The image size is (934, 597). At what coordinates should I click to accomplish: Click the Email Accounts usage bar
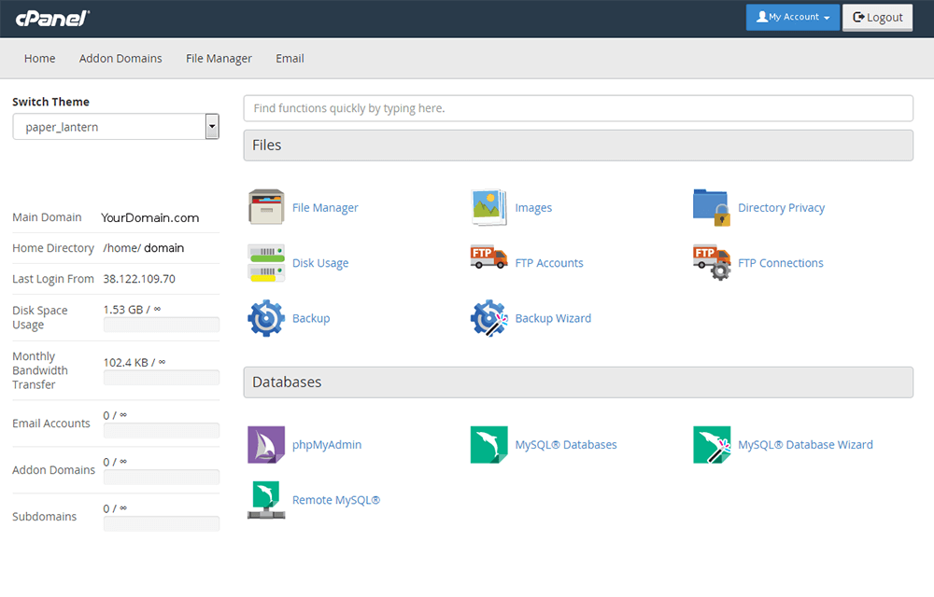[162, 431]
